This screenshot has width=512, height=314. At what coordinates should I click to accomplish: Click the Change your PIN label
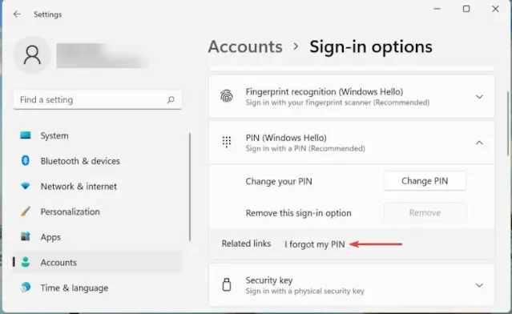[x=279, y=181]
